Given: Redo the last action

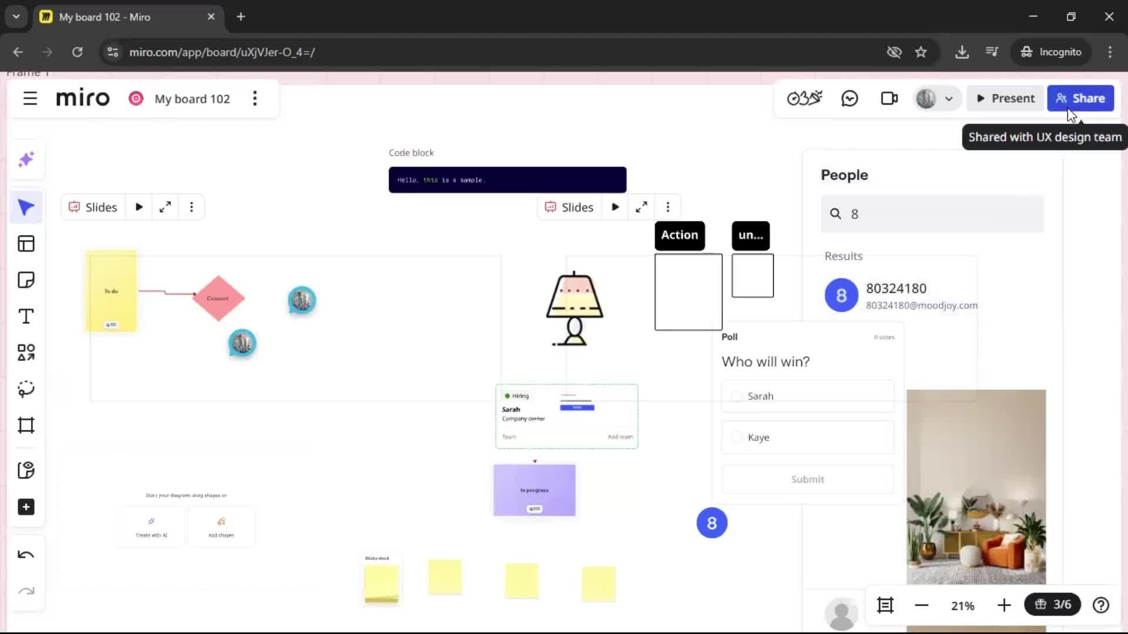Looking at the screenshot, I should (26, 591).
